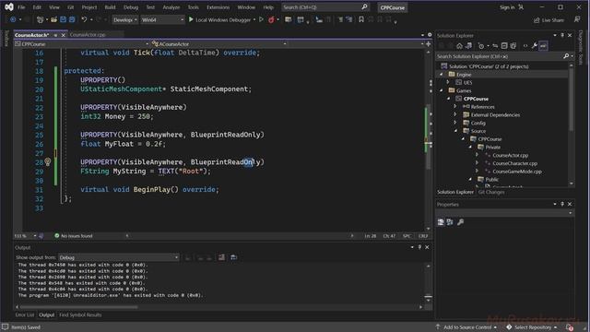Switch to Find Symbol Results tab
590x332 pixels.
point(80,314)
